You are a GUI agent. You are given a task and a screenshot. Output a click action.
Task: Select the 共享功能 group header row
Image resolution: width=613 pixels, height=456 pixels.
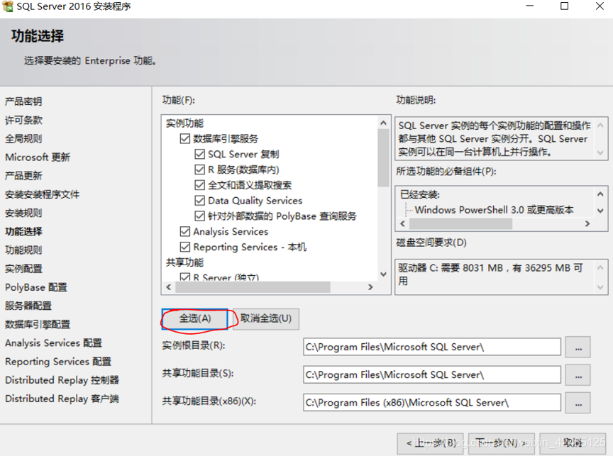(184, 262)
